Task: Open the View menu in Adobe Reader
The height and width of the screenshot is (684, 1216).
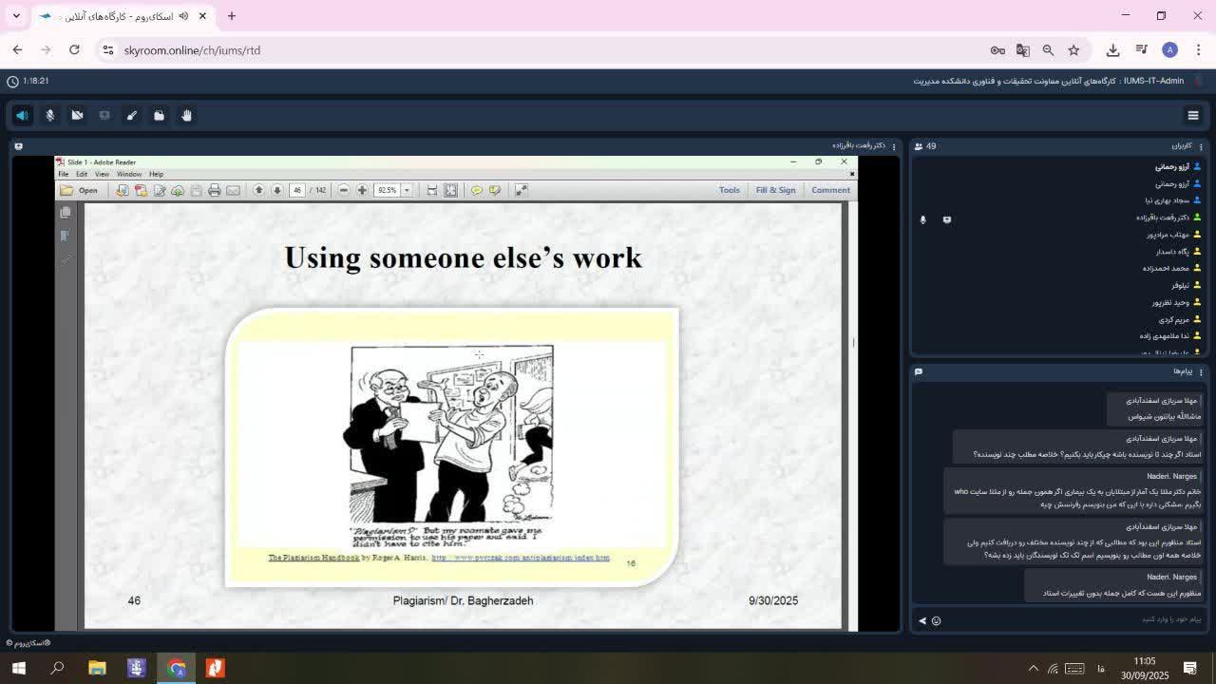Action: click(102, 174)
